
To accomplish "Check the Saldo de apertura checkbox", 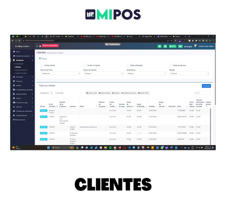I will coord(171,65).
